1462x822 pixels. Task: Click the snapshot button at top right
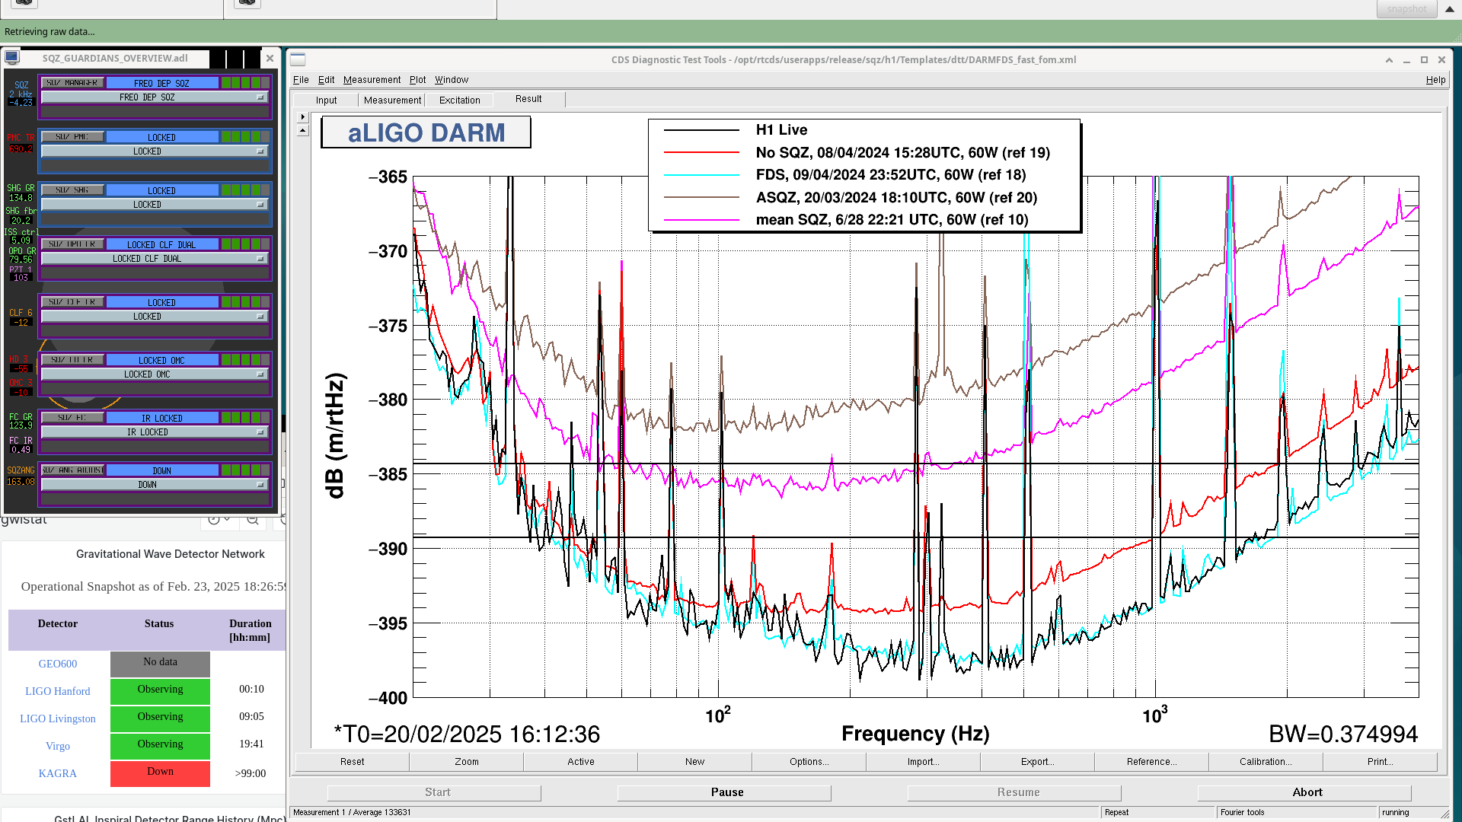[1406, 8]
